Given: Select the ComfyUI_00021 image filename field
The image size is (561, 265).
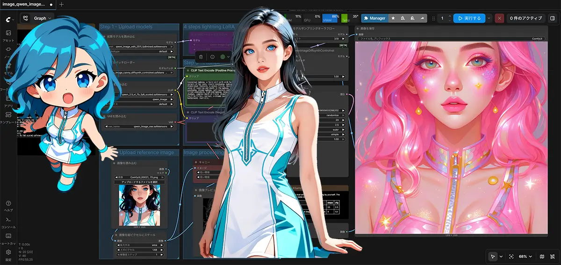Looking at the screenshot, I should [139, 177].
